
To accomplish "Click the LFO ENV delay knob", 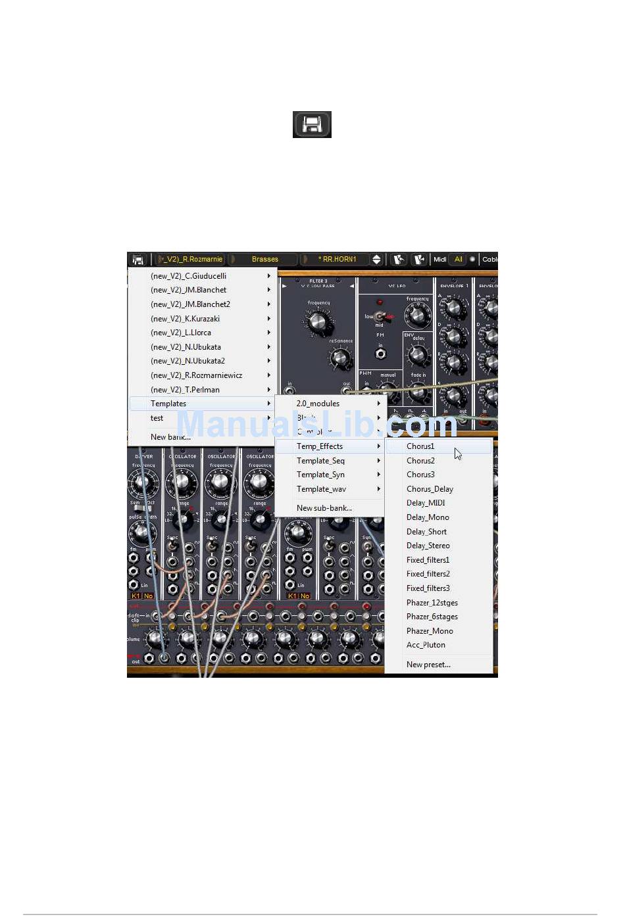I will point(418,354).
